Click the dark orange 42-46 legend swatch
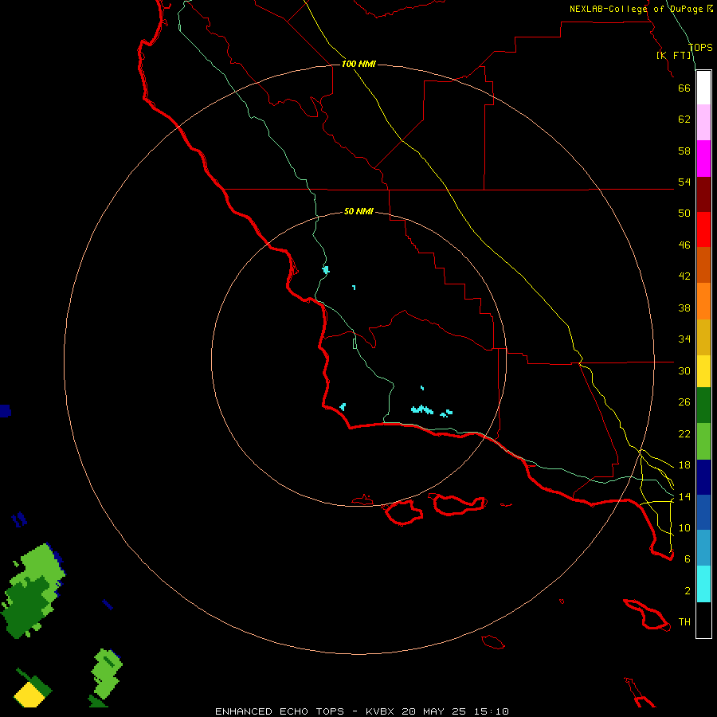The width and height of the screenshot is (717, 717). (x=703, y=264)
